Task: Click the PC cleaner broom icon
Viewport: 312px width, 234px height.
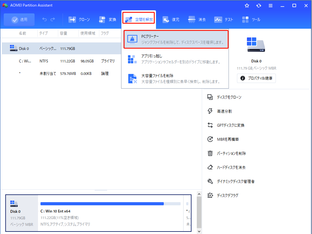Action: click(x=132, y=39)
